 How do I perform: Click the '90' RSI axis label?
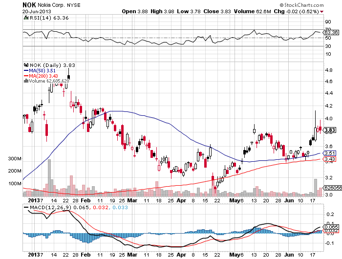pyautogui.click(x=328, y=22)
